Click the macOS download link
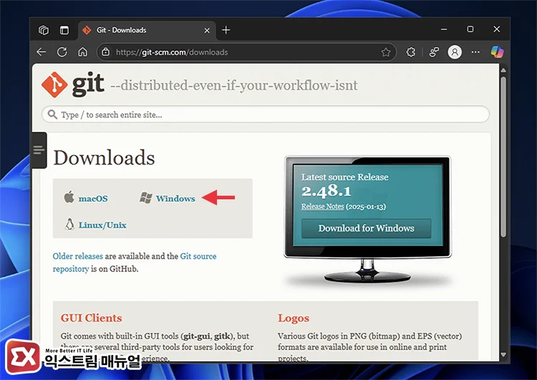 point(93,199)
